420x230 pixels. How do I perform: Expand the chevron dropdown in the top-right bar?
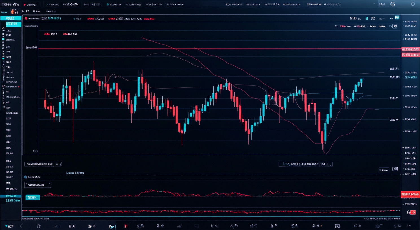pyautogui.click(x=374, y=4)
